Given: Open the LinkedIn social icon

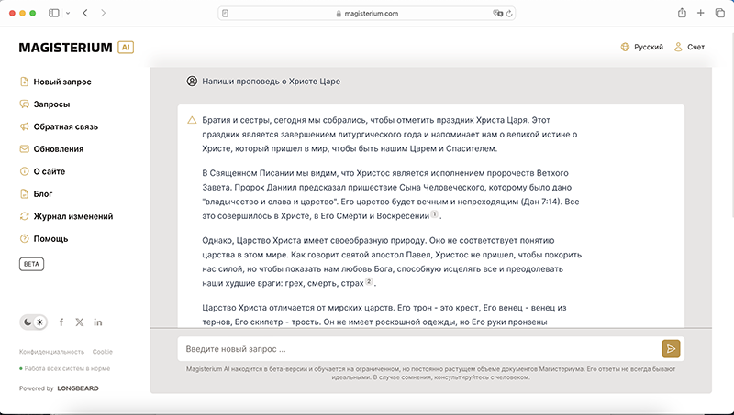Looking at the screenshot, I should 97,322.
